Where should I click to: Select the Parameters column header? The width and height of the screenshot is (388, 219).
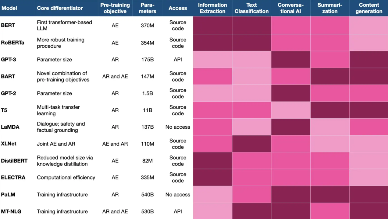(x=148, y=8)
